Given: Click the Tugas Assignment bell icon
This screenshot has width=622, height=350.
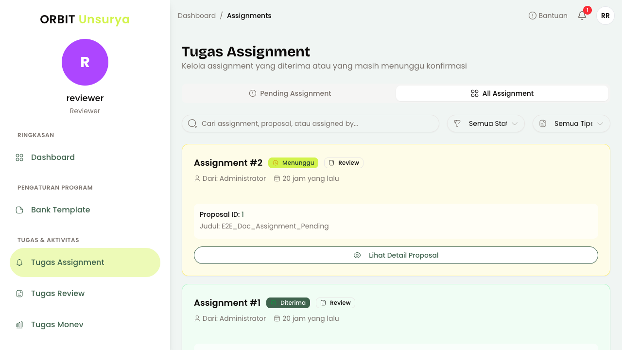Looking at the screenshot, I should (x=19, y=262).
